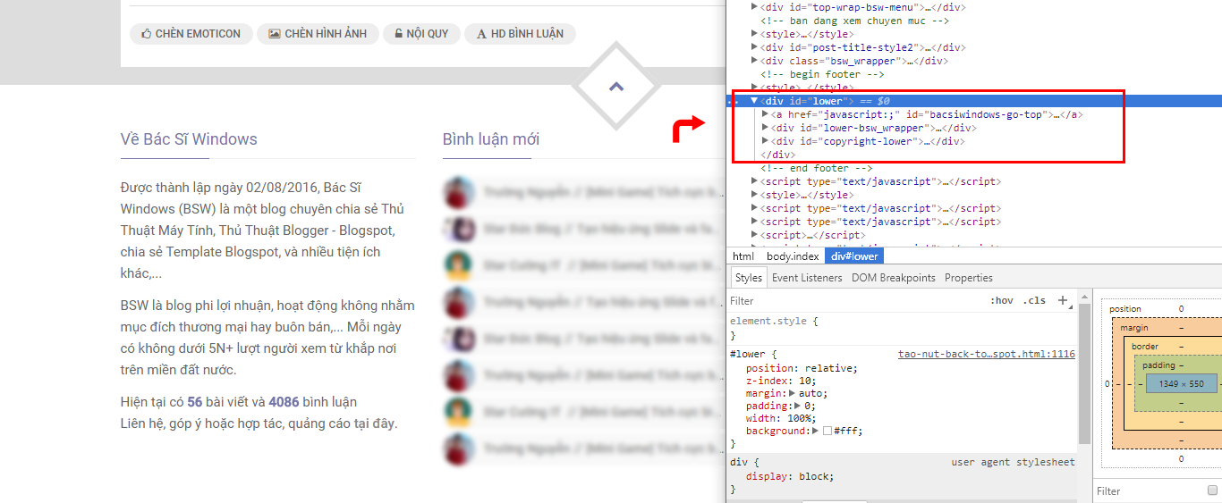Toggle the .cls classes button
Screen dimensions: 1222x503
(x=1034, y=301)
